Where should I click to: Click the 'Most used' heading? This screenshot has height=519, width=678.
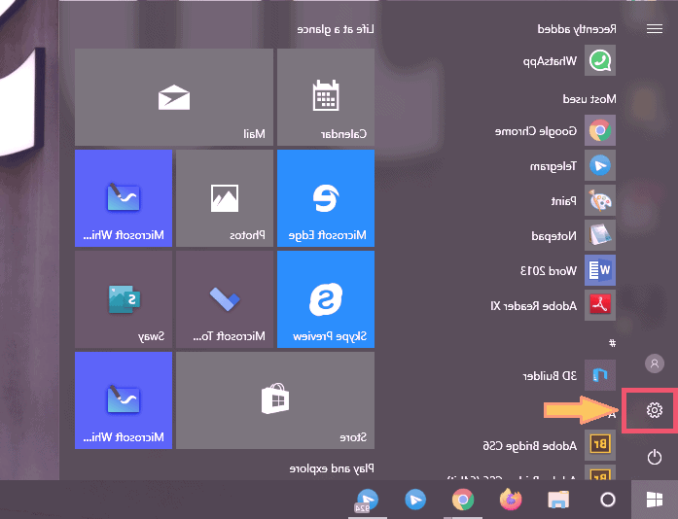[589, 99]
